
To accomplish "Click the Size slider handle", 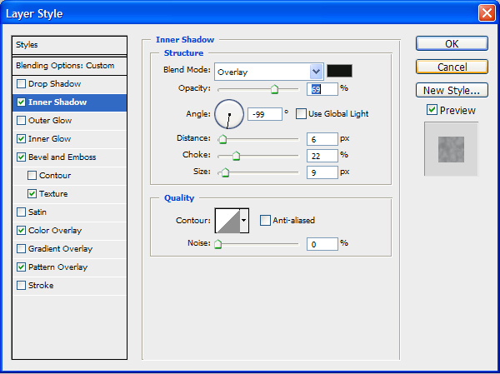I will click(x=225, y=172).
